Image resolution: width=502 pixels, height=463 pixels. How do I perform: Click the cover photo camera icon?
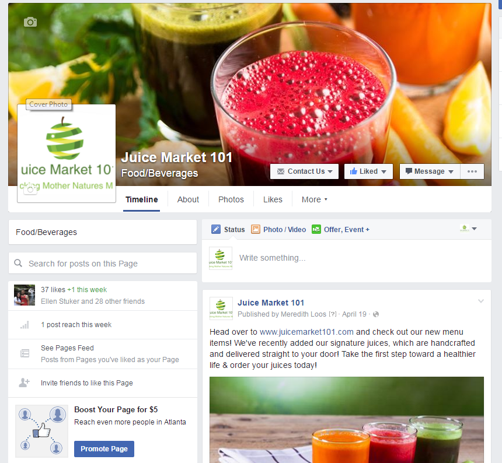30,22
